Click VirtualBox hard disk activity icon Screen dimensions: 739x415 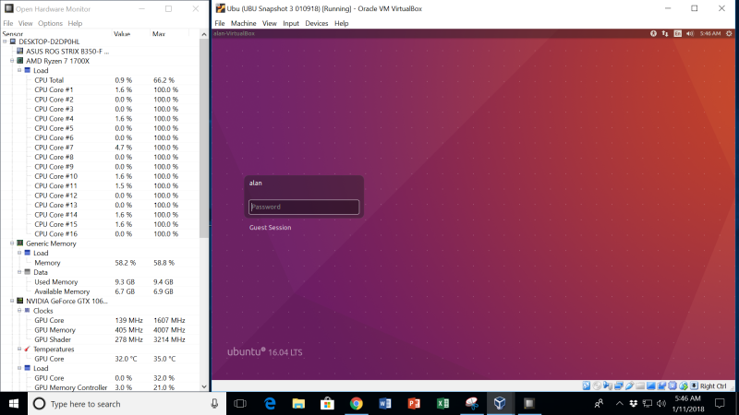(x=587, y=385)
